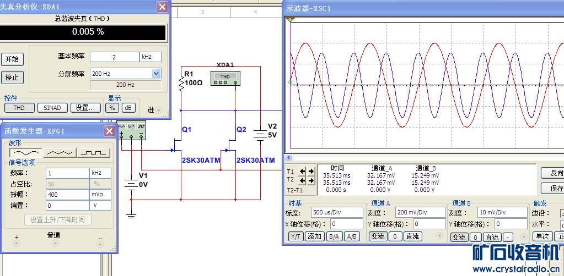Open the frequency kHz unit selector
The width and height of the screenshot is (564, 276).
tap(100, 173)
